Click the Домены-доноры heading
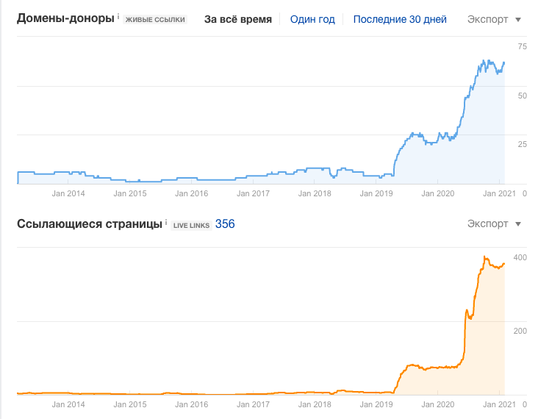 coord(66,18)
